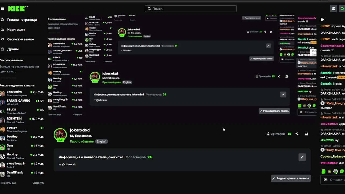Open Просто общение category under the largest jokerxdxd title

coord(82,141)
